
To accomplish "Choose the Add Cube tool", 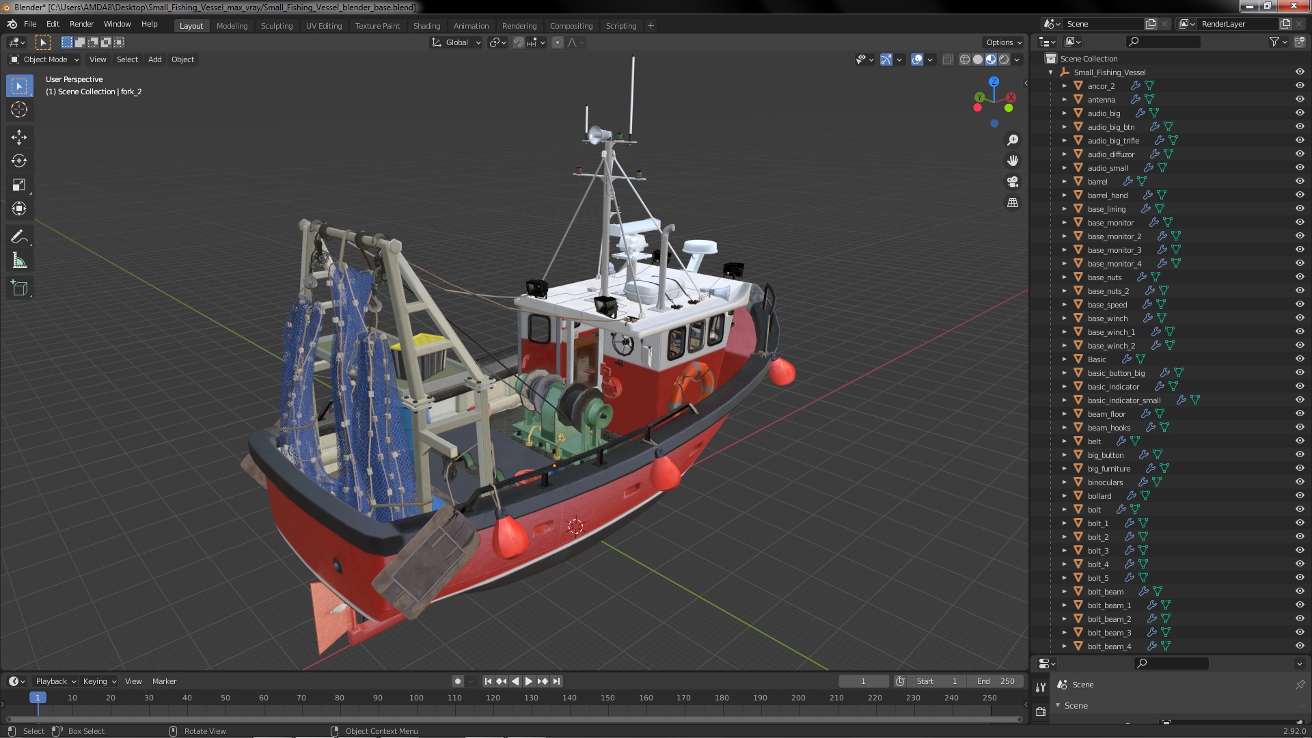I will click(x=19, y=288).
